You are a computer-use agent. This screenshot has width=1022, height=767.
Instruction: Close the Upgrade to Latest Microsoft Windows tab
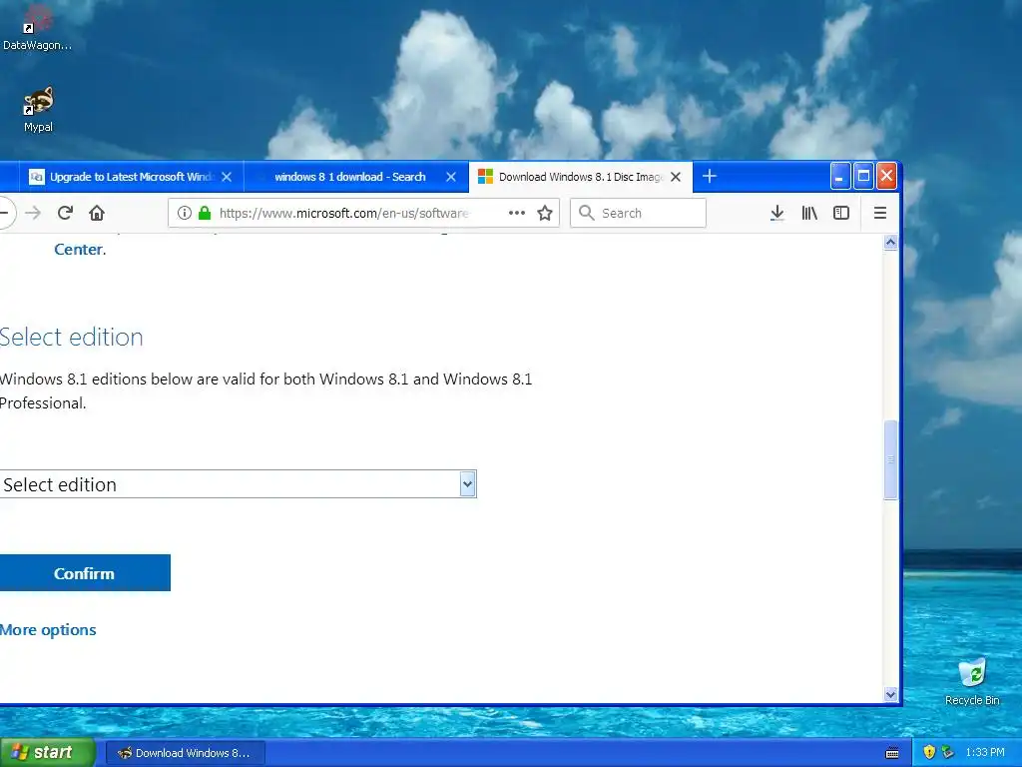click(227, 177)
